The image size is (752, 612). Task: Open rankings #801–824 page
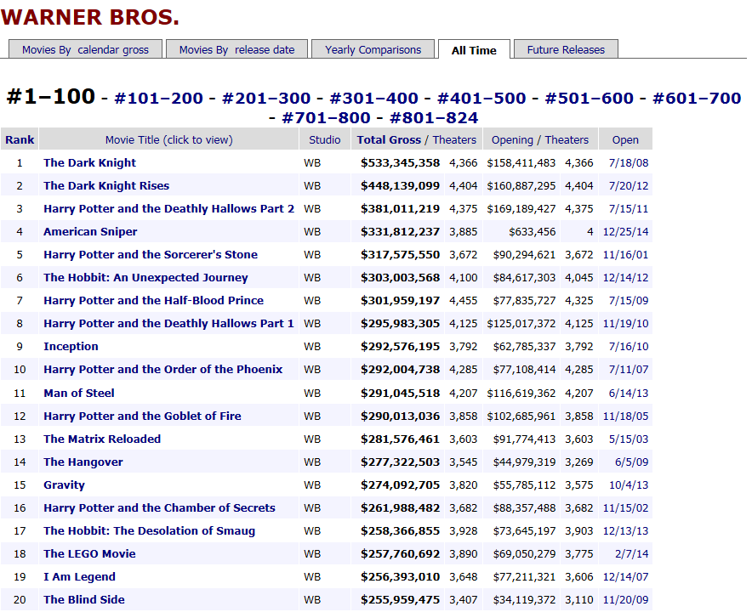[x=434, y=117]
